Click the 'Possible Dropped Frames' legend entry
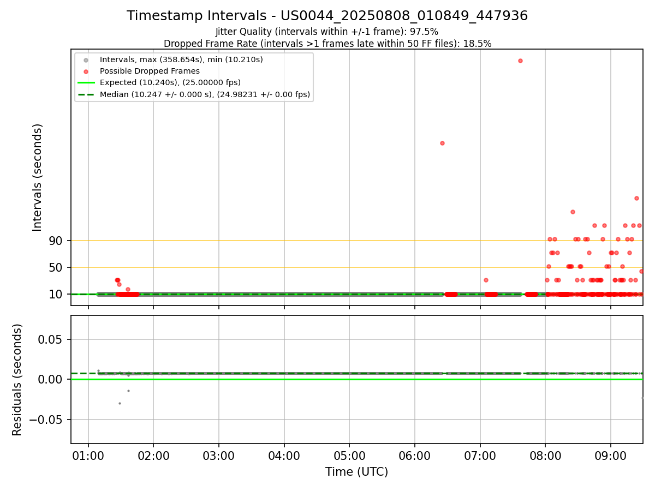The width and height of the screenshot is (655, 491). pyautogui.click(x=150, y=71)
